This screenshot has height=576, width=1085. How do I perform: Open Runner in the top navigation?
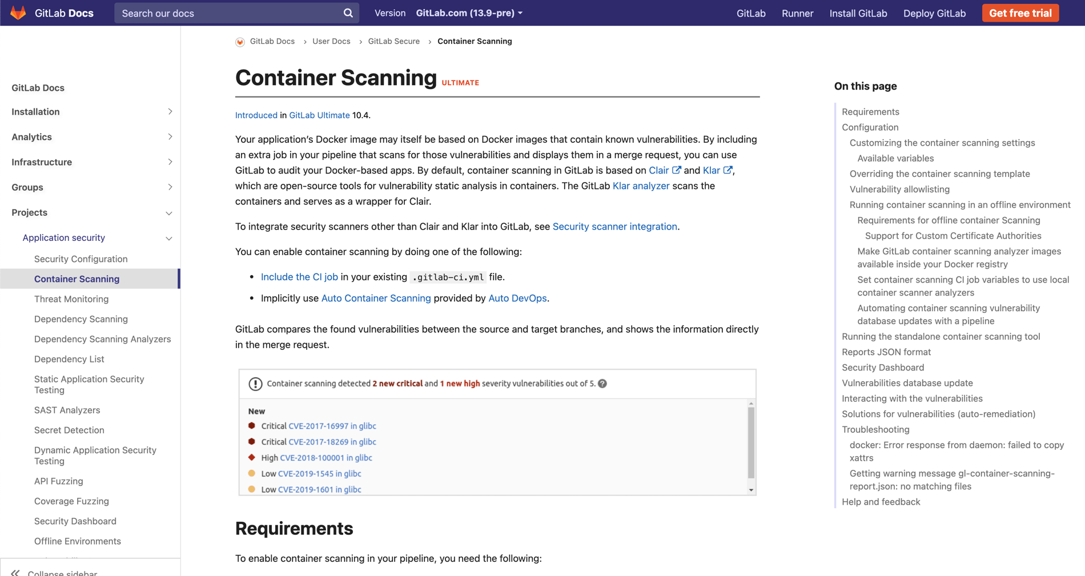click(797, 13)
